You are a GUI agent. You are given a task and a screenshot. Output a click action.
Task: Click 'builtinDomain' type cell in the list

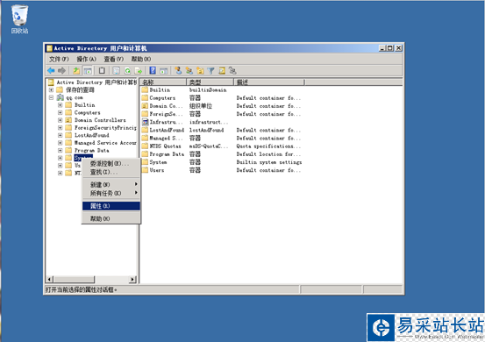click(x=208, y=90)
